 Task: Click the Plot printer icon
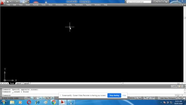pyautogui.click(x=26, y=2)
